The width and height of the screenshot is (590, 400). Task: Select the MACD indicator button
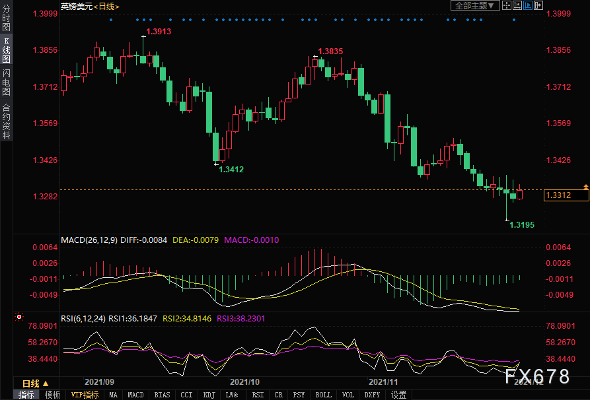coord(135,395)
